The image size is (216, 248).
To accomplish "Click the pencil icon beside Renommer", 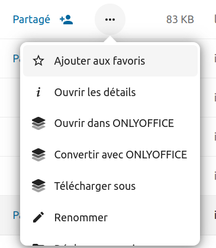I will pos(38,217).
